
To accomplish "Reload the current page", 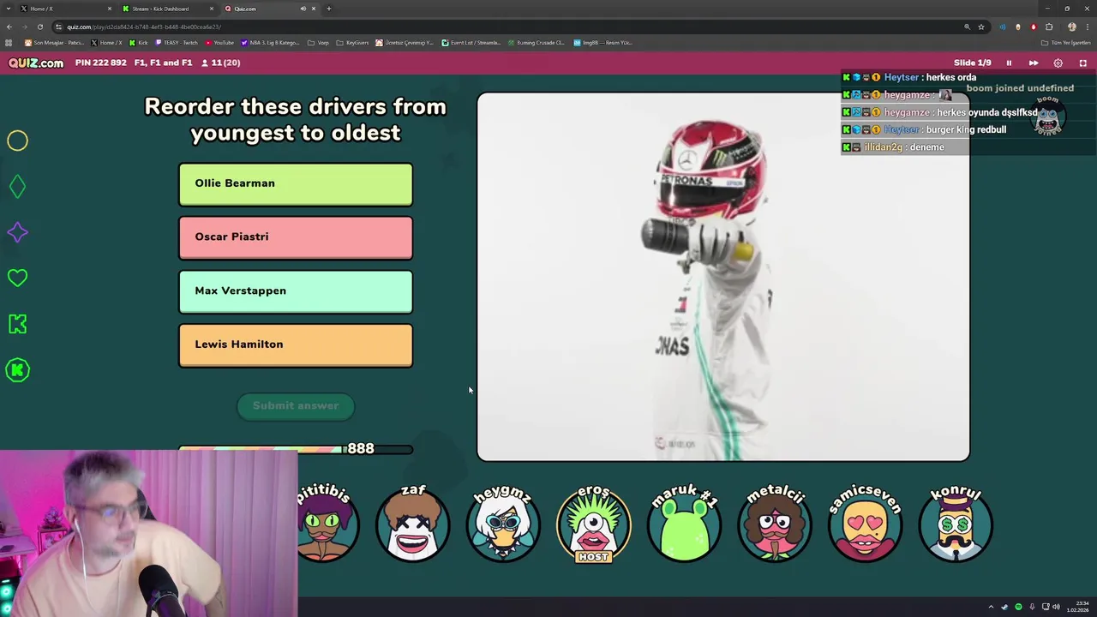I will (39, 27).
